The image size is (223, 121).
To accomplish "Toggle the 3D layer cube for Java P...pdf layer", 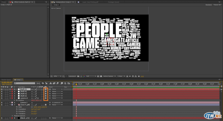I will coord(46,105).
